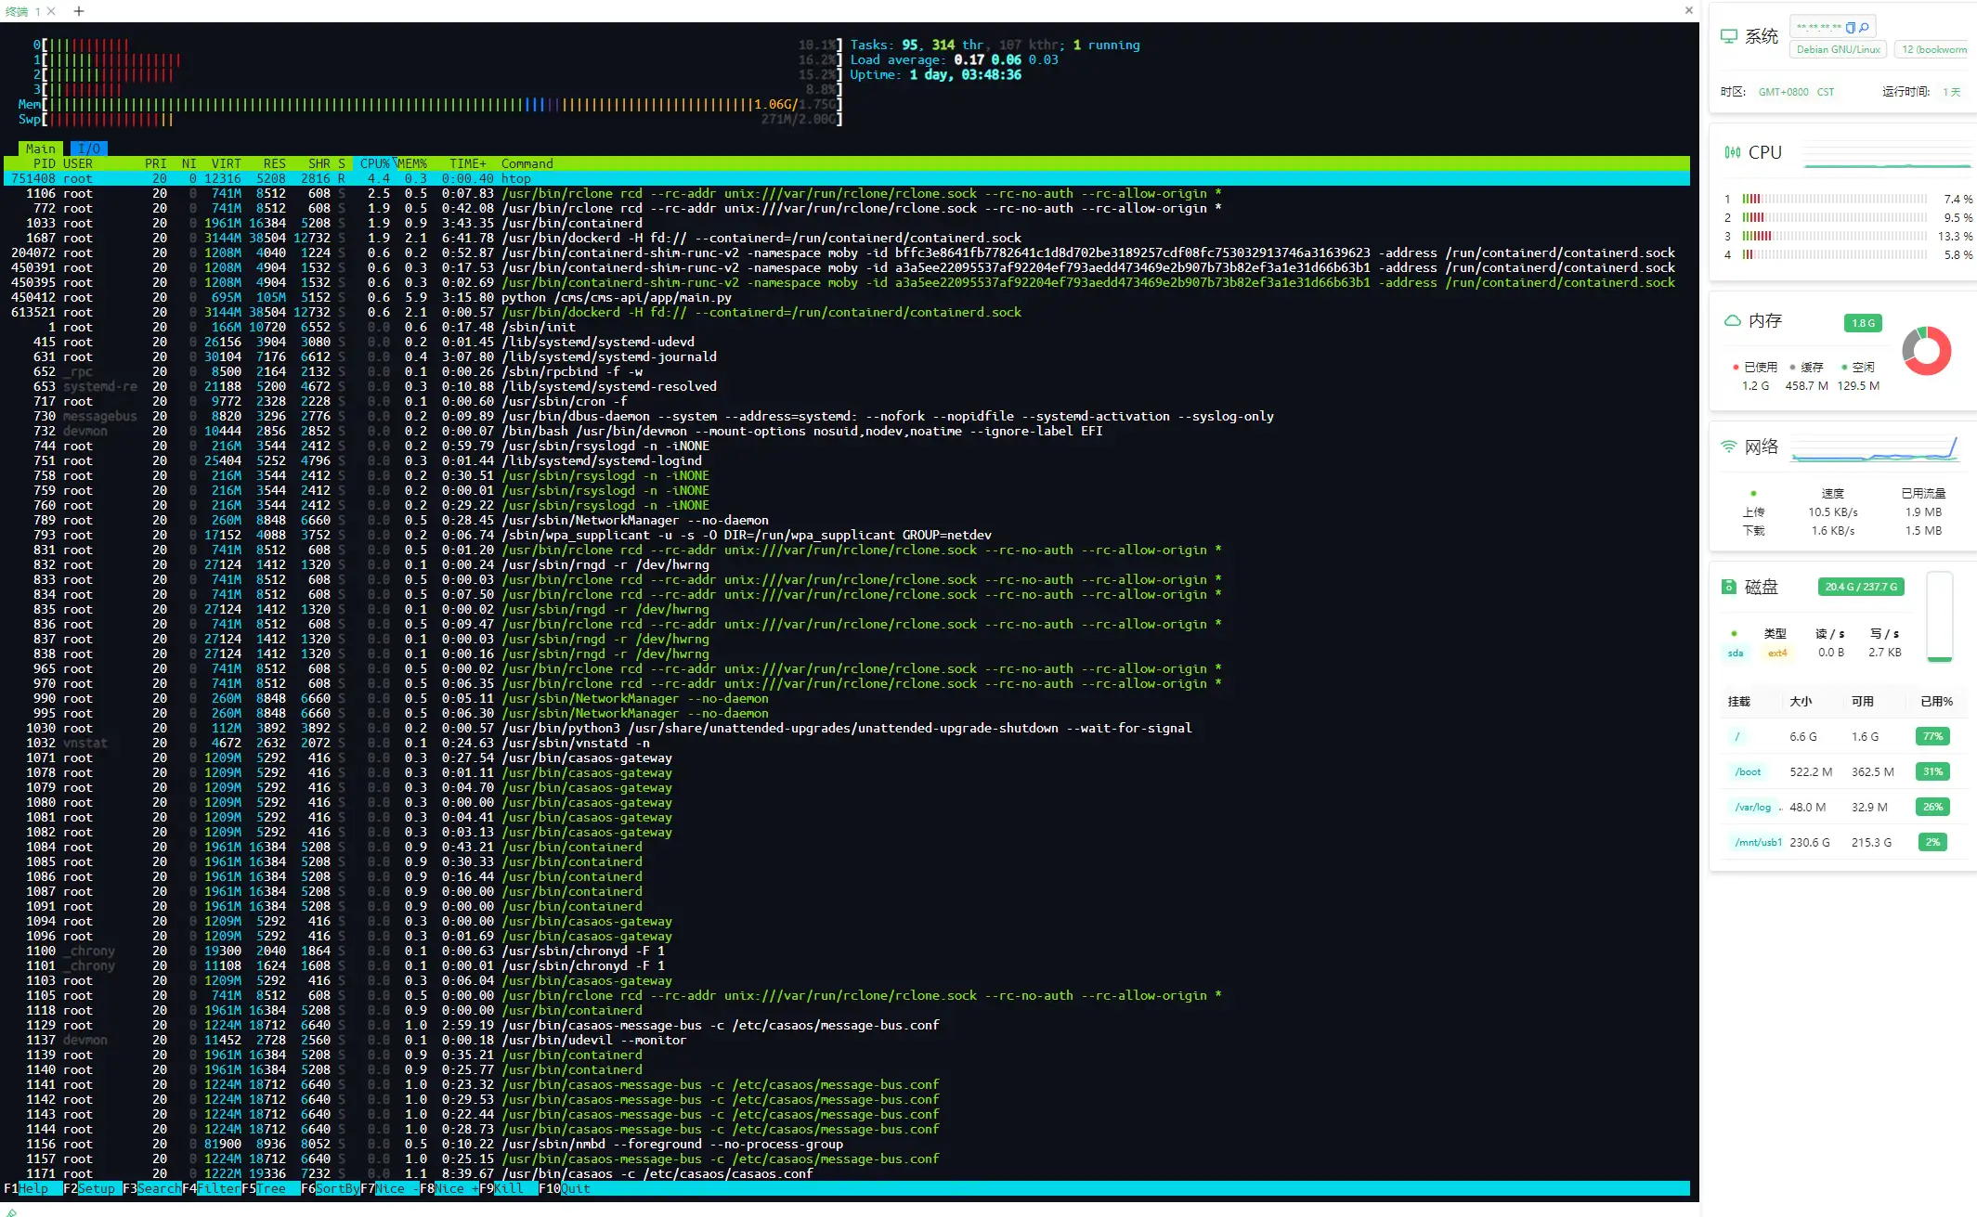
Task: Click the copy IP address icon
Action: tap(1850, 27)
